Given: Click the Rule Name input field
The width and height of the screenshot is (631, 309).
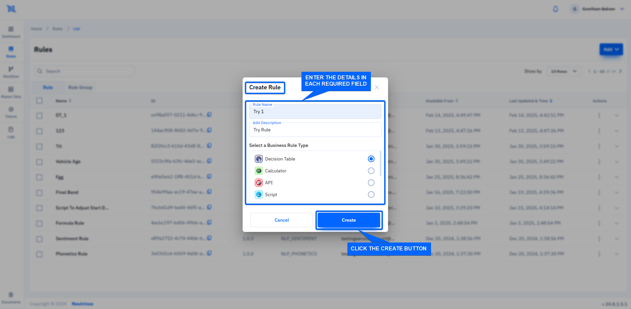Looking at the screenshot, I should point(315,111).
